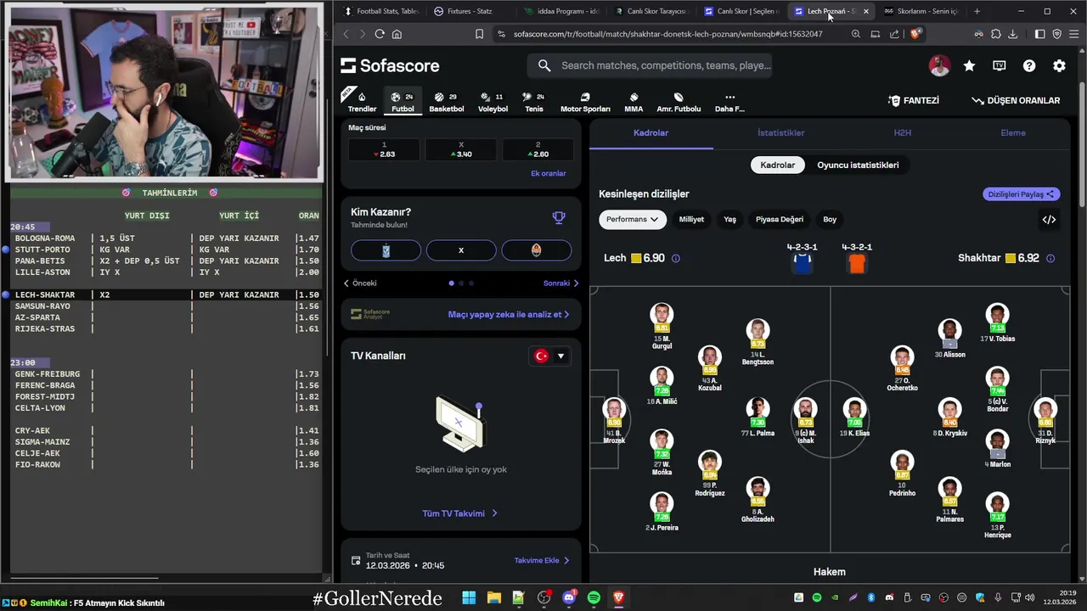Click the Dizilişleri Paylaş button
Image resolution: width=1087 pixels, height=611 pixels.
click(1021, 194)
